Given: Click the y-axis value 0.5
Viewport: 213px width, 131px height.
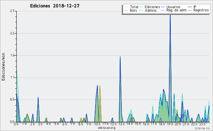Looking at the screenshot, I should [x=12, y=99].
